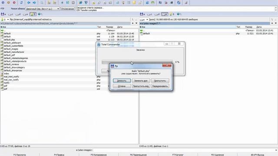Screen dimensions: 278x156
Task: Click F5 Копирование in function key bar
Action: pyautogui.click(x=99, y=155)
